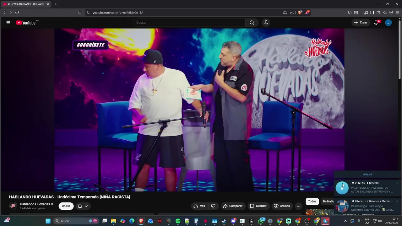Dislike the video with thumbs down

tap(213, 206)
